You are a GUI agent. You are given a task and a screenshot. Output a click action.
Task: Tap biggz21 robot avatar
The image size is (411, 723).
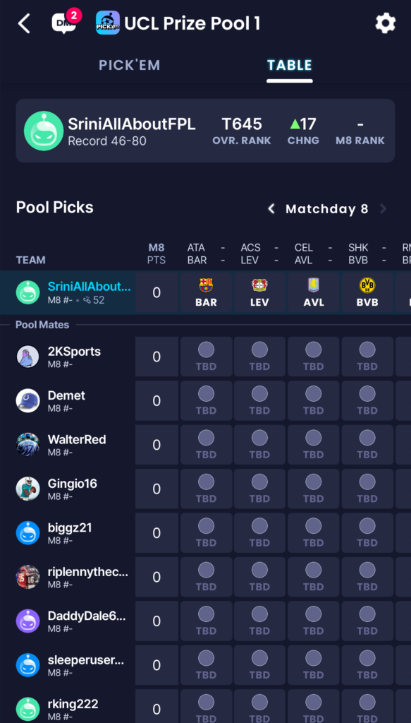(27, 533)
